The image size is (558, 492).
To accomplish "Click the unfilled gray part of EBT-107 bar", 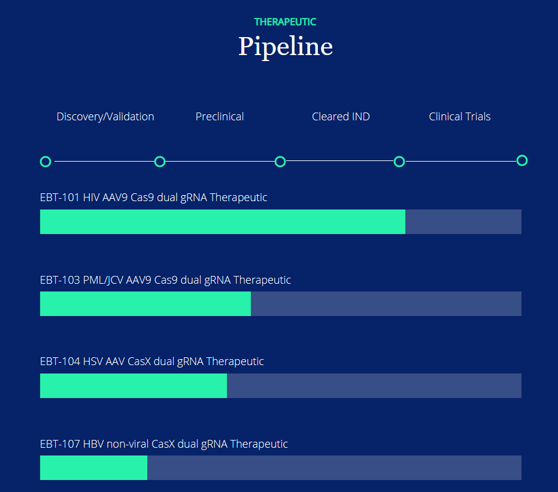I will tap(334, 468).
